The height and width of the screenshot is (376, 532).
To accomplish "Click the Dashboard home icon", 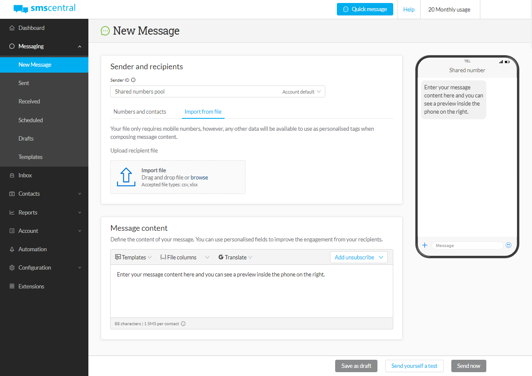I will pyautogui.click(x=12, y=28).
